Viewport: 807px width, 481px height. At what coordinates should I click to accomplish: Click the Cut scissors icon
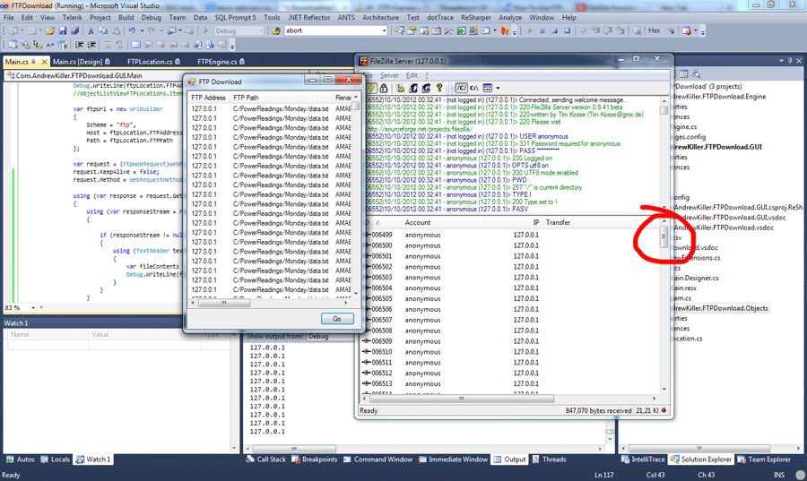click(x=91, y=30)
